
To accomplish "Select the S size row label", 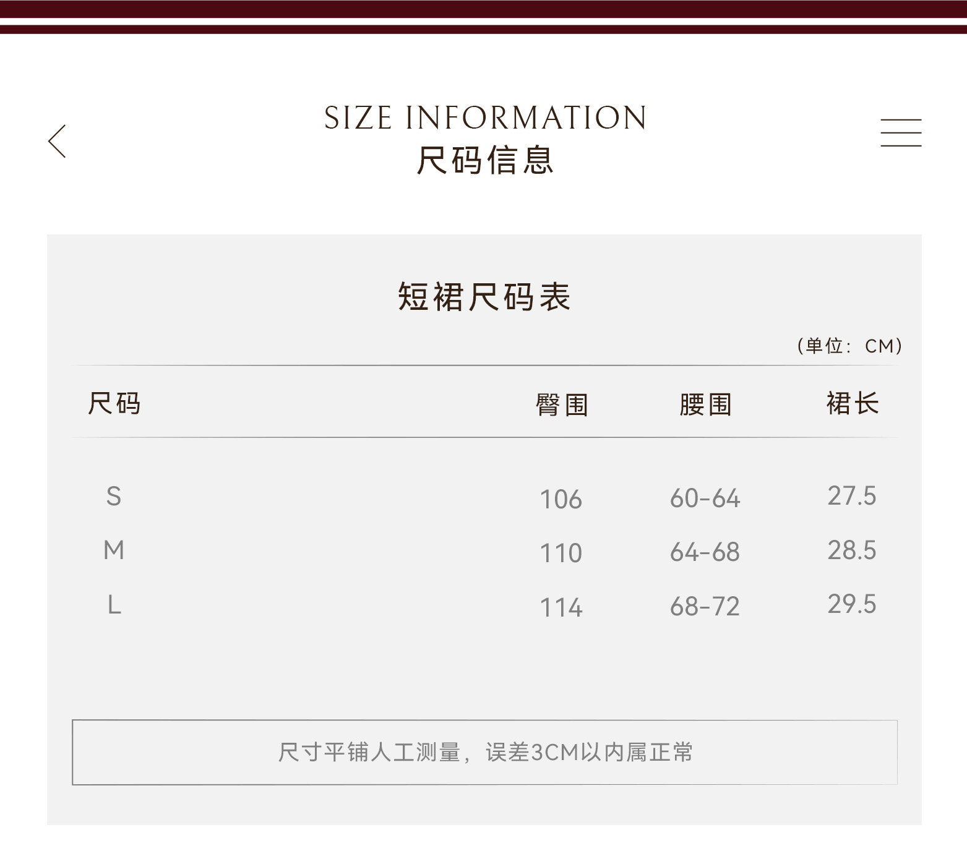I will tap(114, 497).
